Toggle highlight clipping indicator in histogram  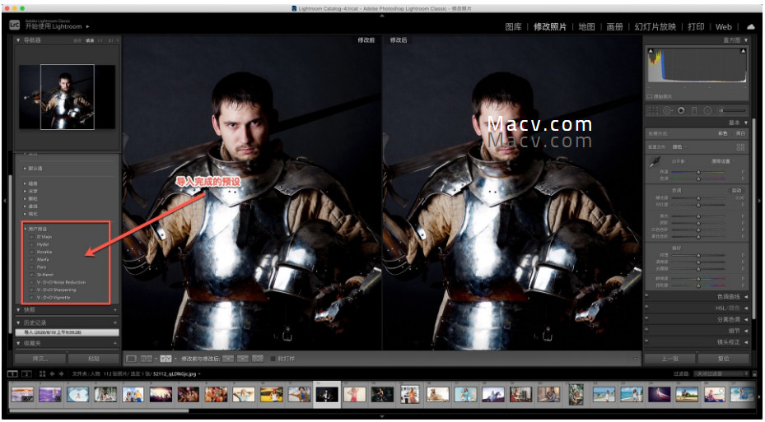743,51
